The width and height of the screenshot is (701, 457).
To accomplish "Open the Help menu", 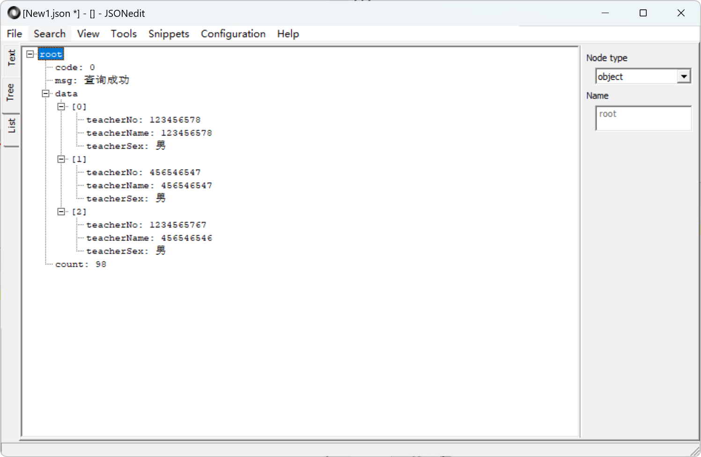I will (288, 34).
